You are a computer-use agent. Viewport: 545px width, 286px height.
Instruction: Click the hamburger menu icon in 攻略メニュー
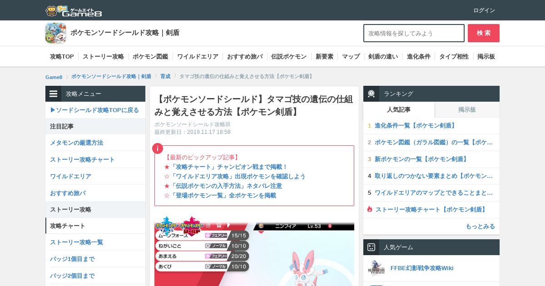(x=54, y=94)
